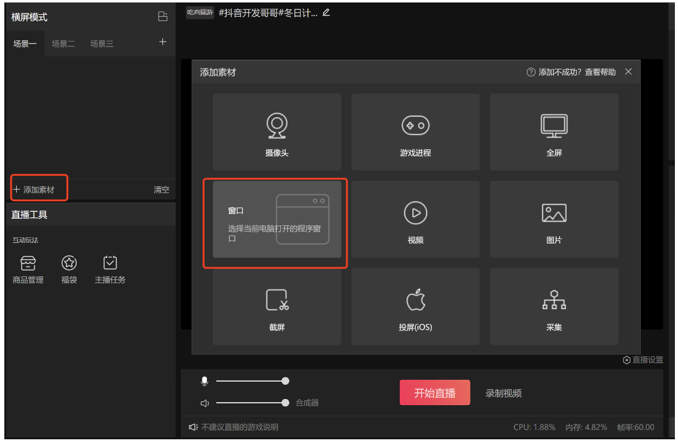Switch to the 场景二 tab
This screenshot has height=443, width=678.
tap(63, 44)
